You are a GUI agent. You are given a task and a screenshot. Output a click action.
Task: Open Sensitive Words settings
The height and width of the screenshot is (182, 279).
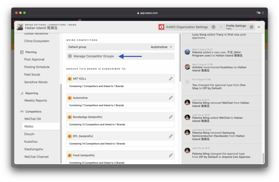[x=36, y=82]
